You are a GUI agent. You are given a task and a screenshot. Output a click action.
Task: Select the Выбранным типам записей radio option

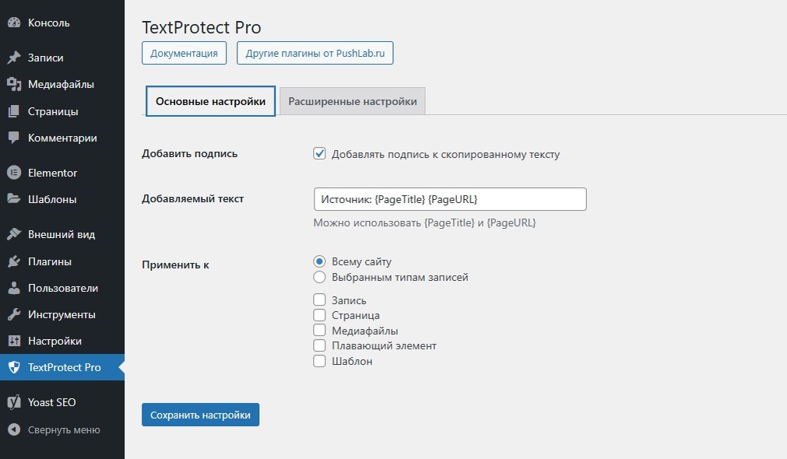(x=319, y=277)
